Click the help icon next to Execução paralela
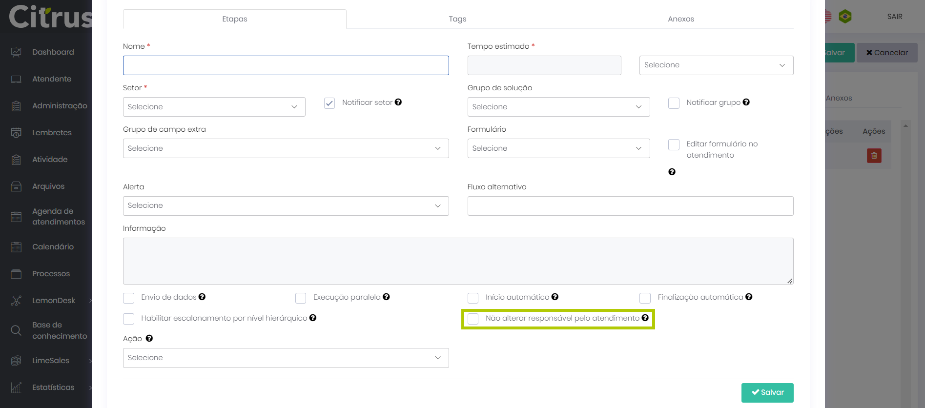 (x=386, y=297)
